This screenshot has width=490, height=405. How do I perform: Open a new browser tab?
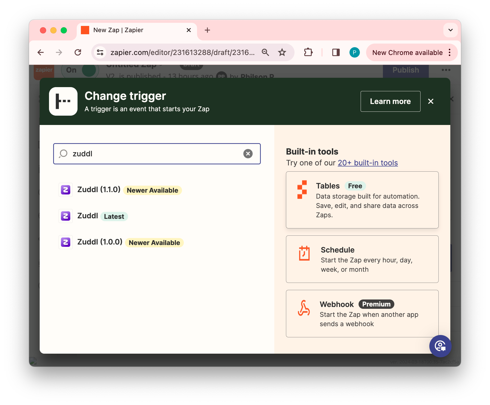[207, 30]
